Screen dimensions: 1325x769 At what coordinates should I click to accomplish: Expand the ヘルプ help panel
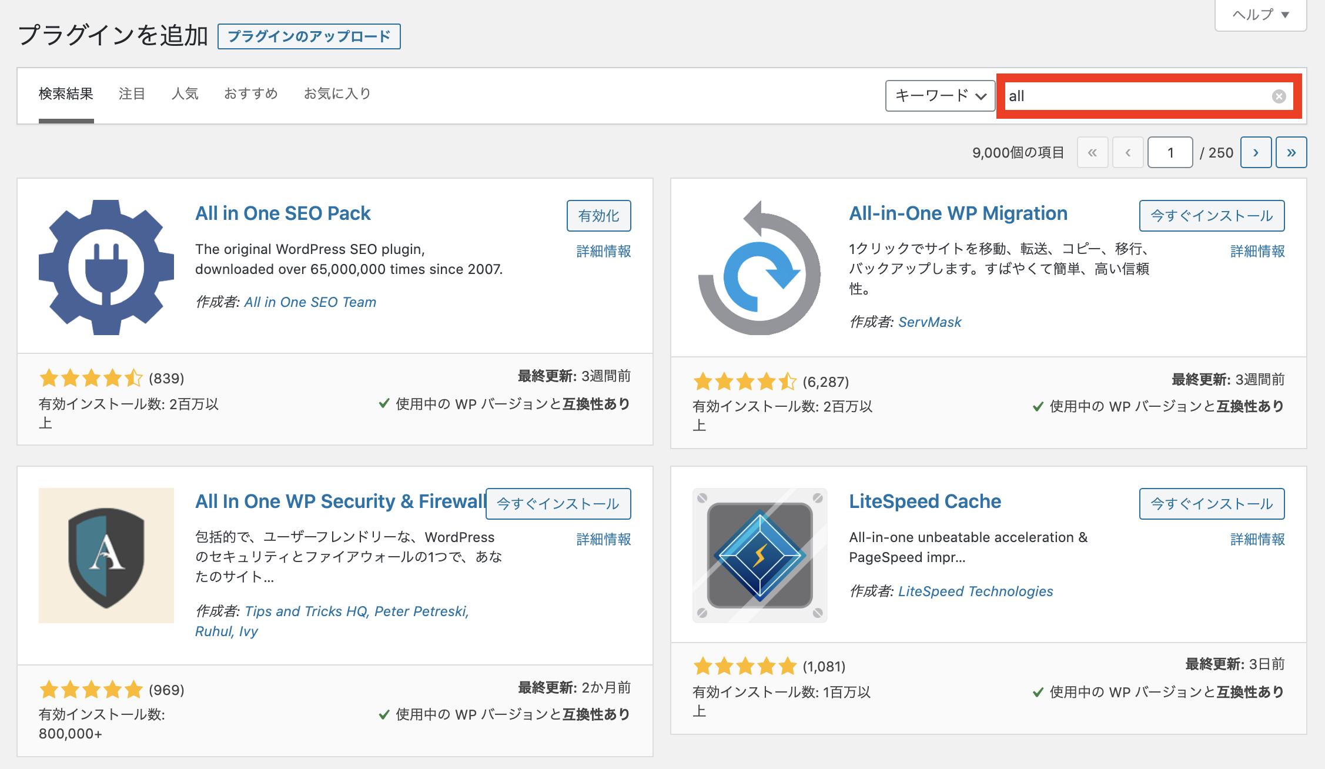1261,14
